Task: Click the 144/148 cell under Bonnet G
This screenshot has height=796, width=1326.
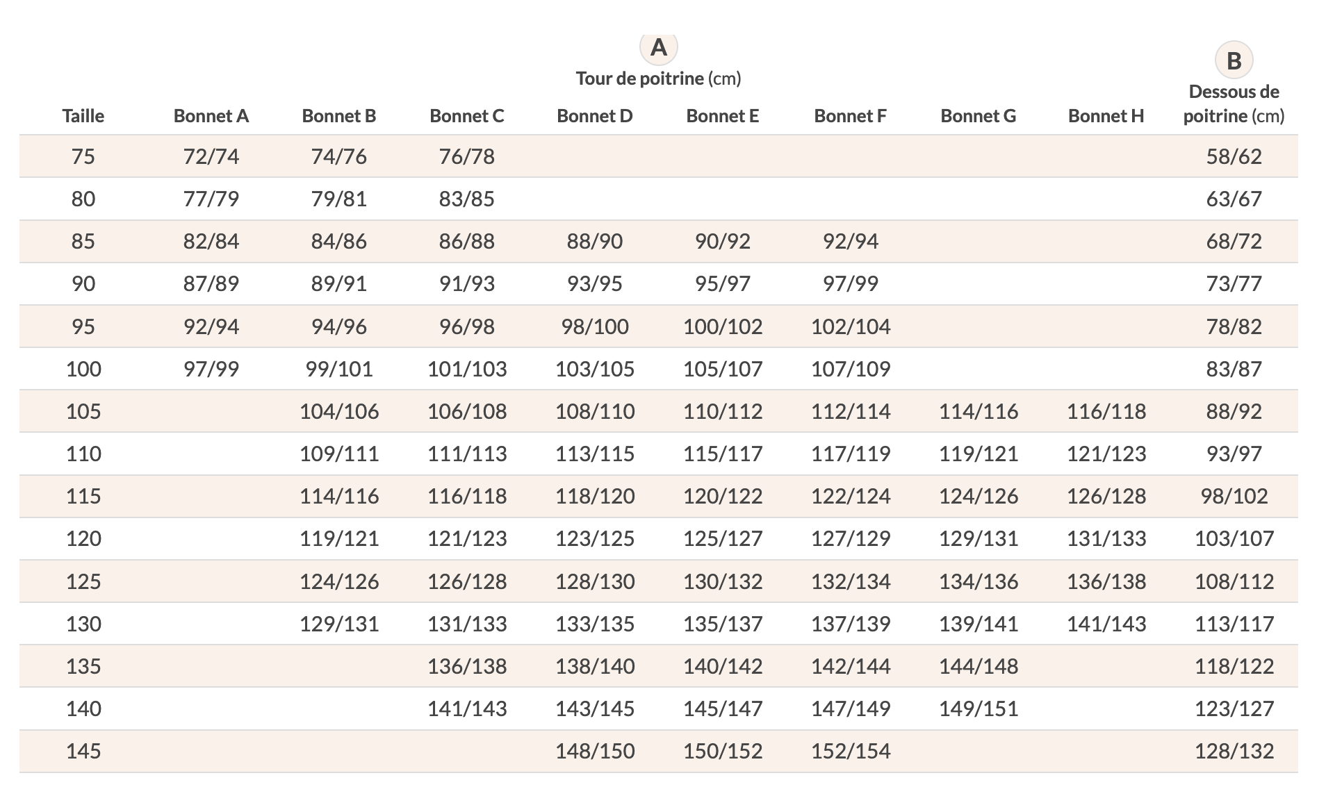Action: click(x=979, y=666)
